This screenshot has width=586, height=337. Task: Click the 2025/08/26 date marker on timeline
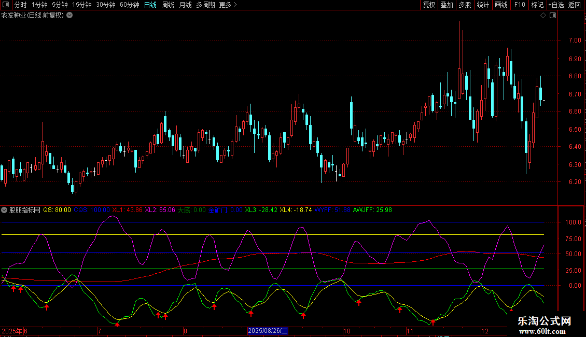tap(268, 331)
